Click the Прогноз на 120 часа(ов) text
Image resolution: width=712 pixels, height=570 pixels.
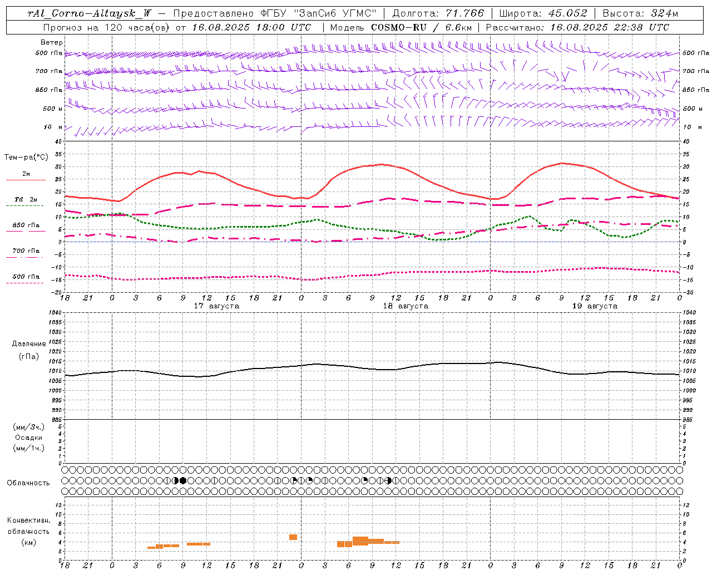click(107, 27)
